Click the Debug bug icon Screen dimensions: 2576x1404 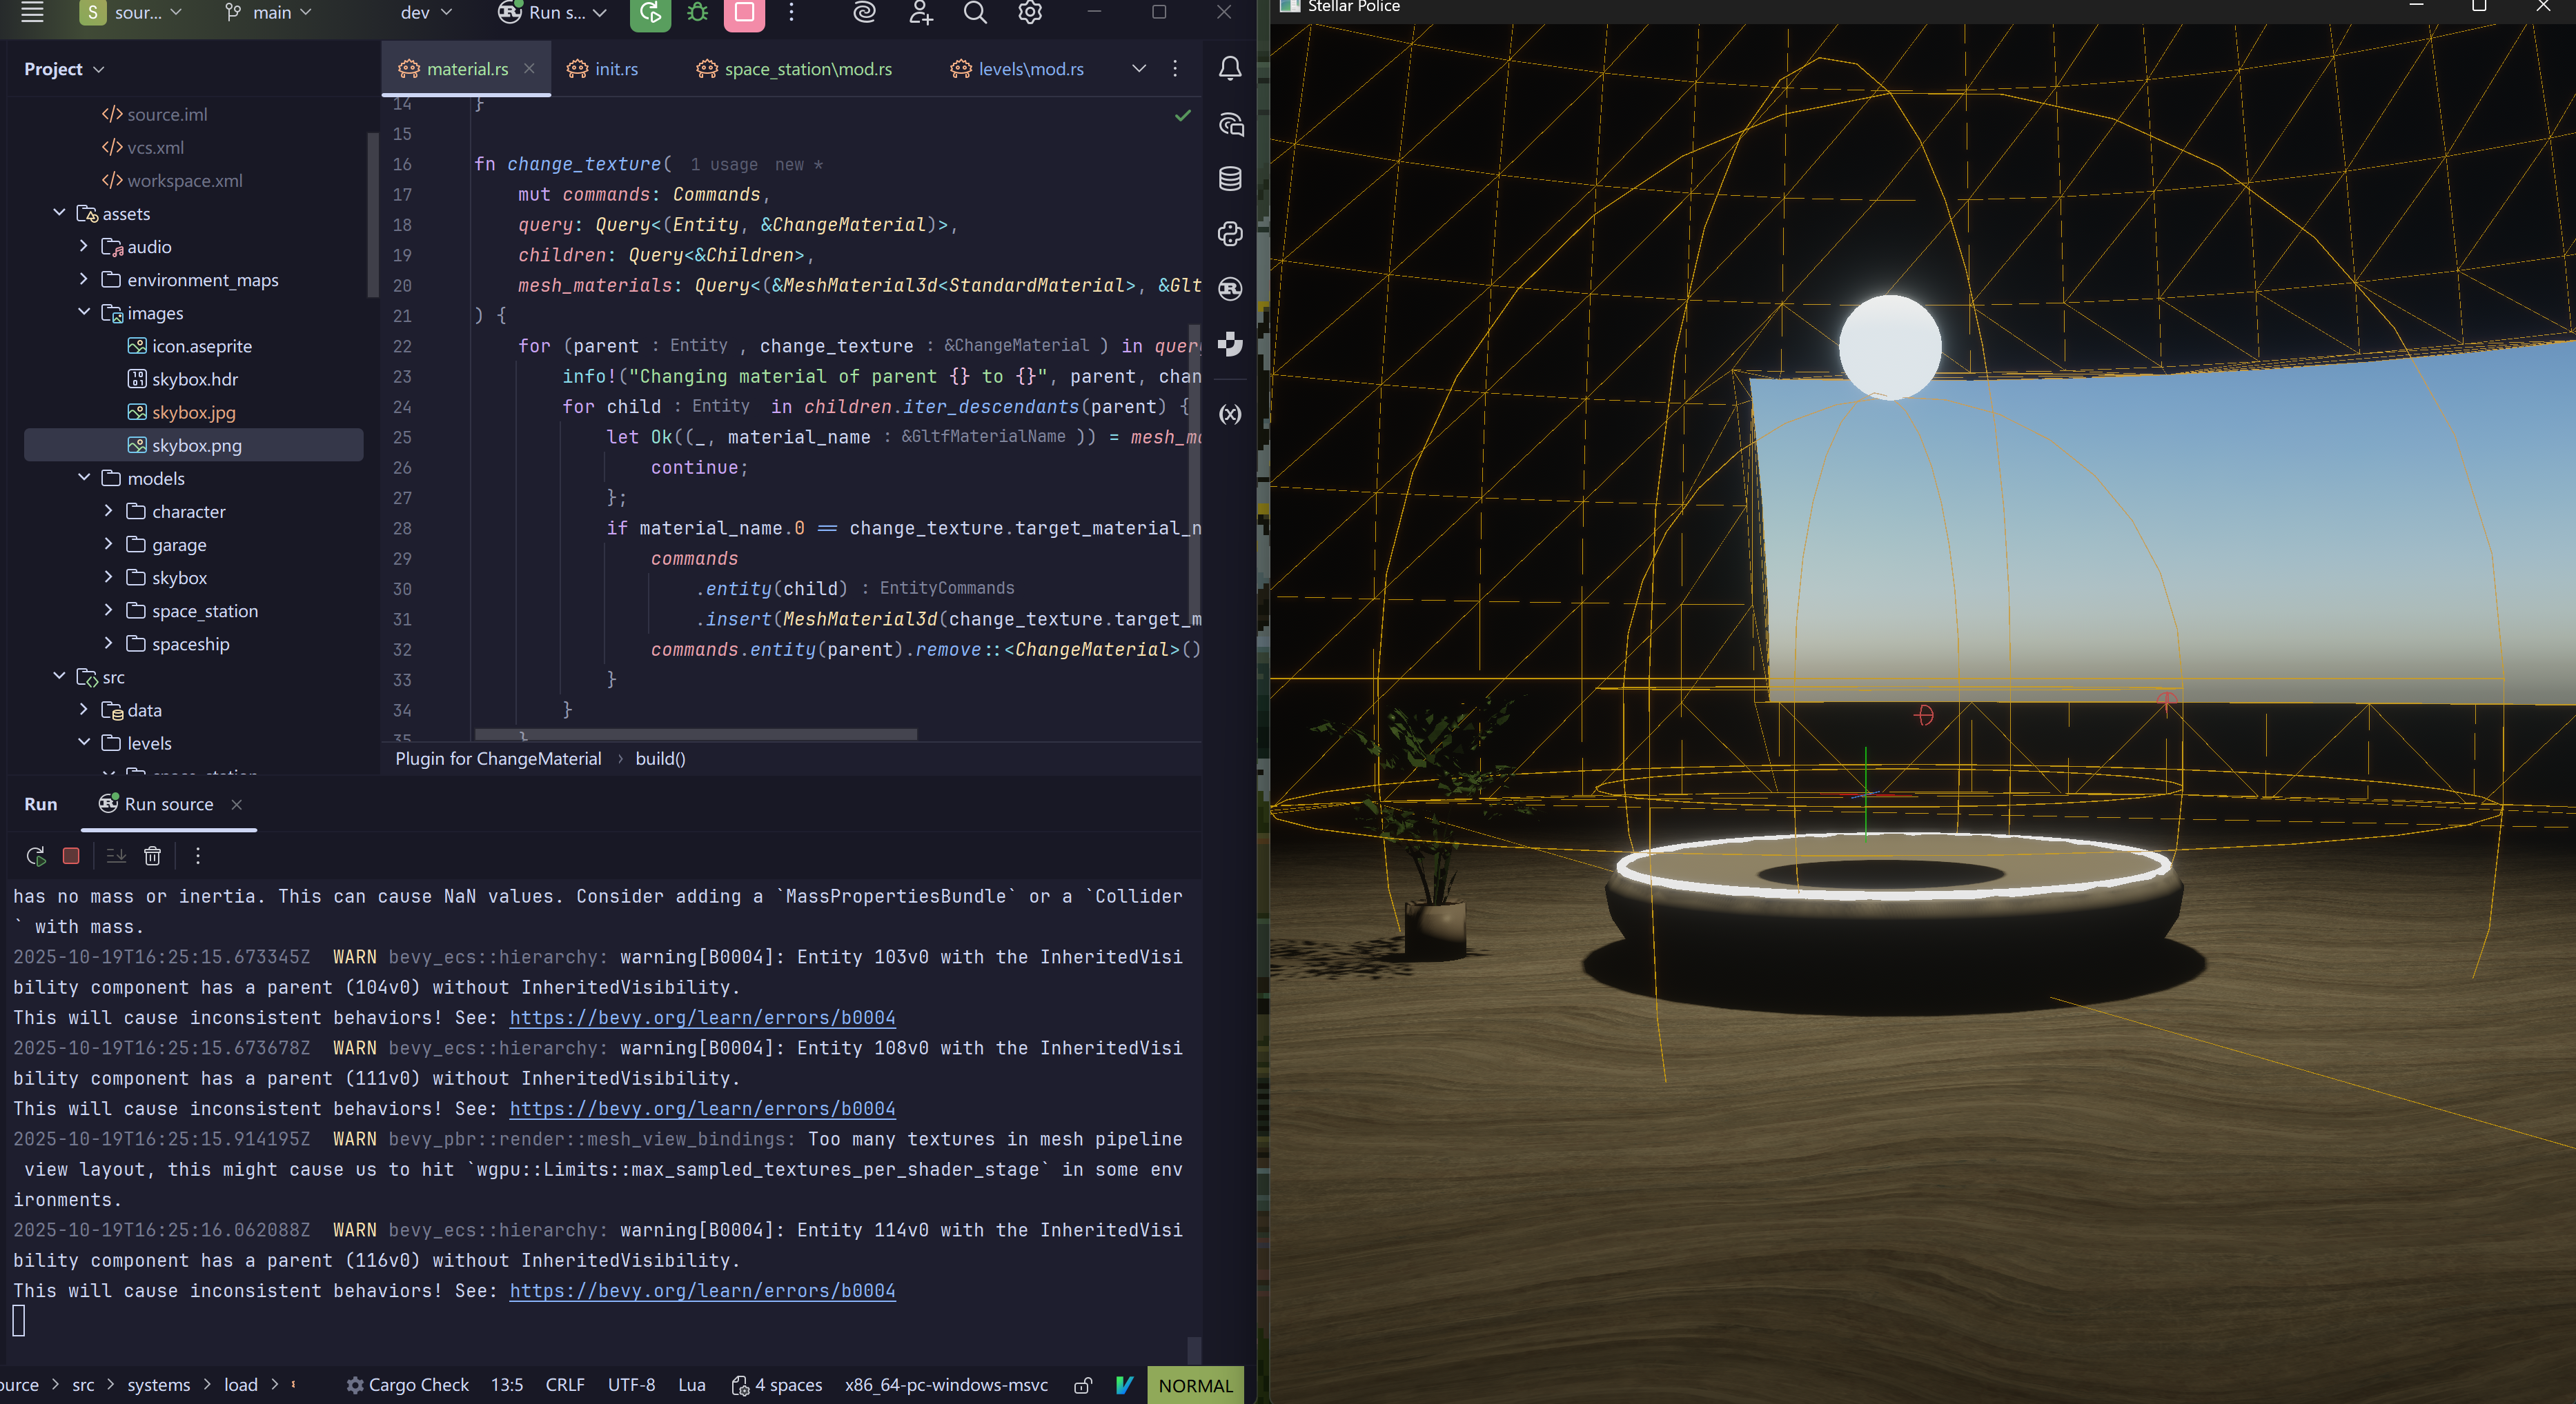tap(697, 13)
